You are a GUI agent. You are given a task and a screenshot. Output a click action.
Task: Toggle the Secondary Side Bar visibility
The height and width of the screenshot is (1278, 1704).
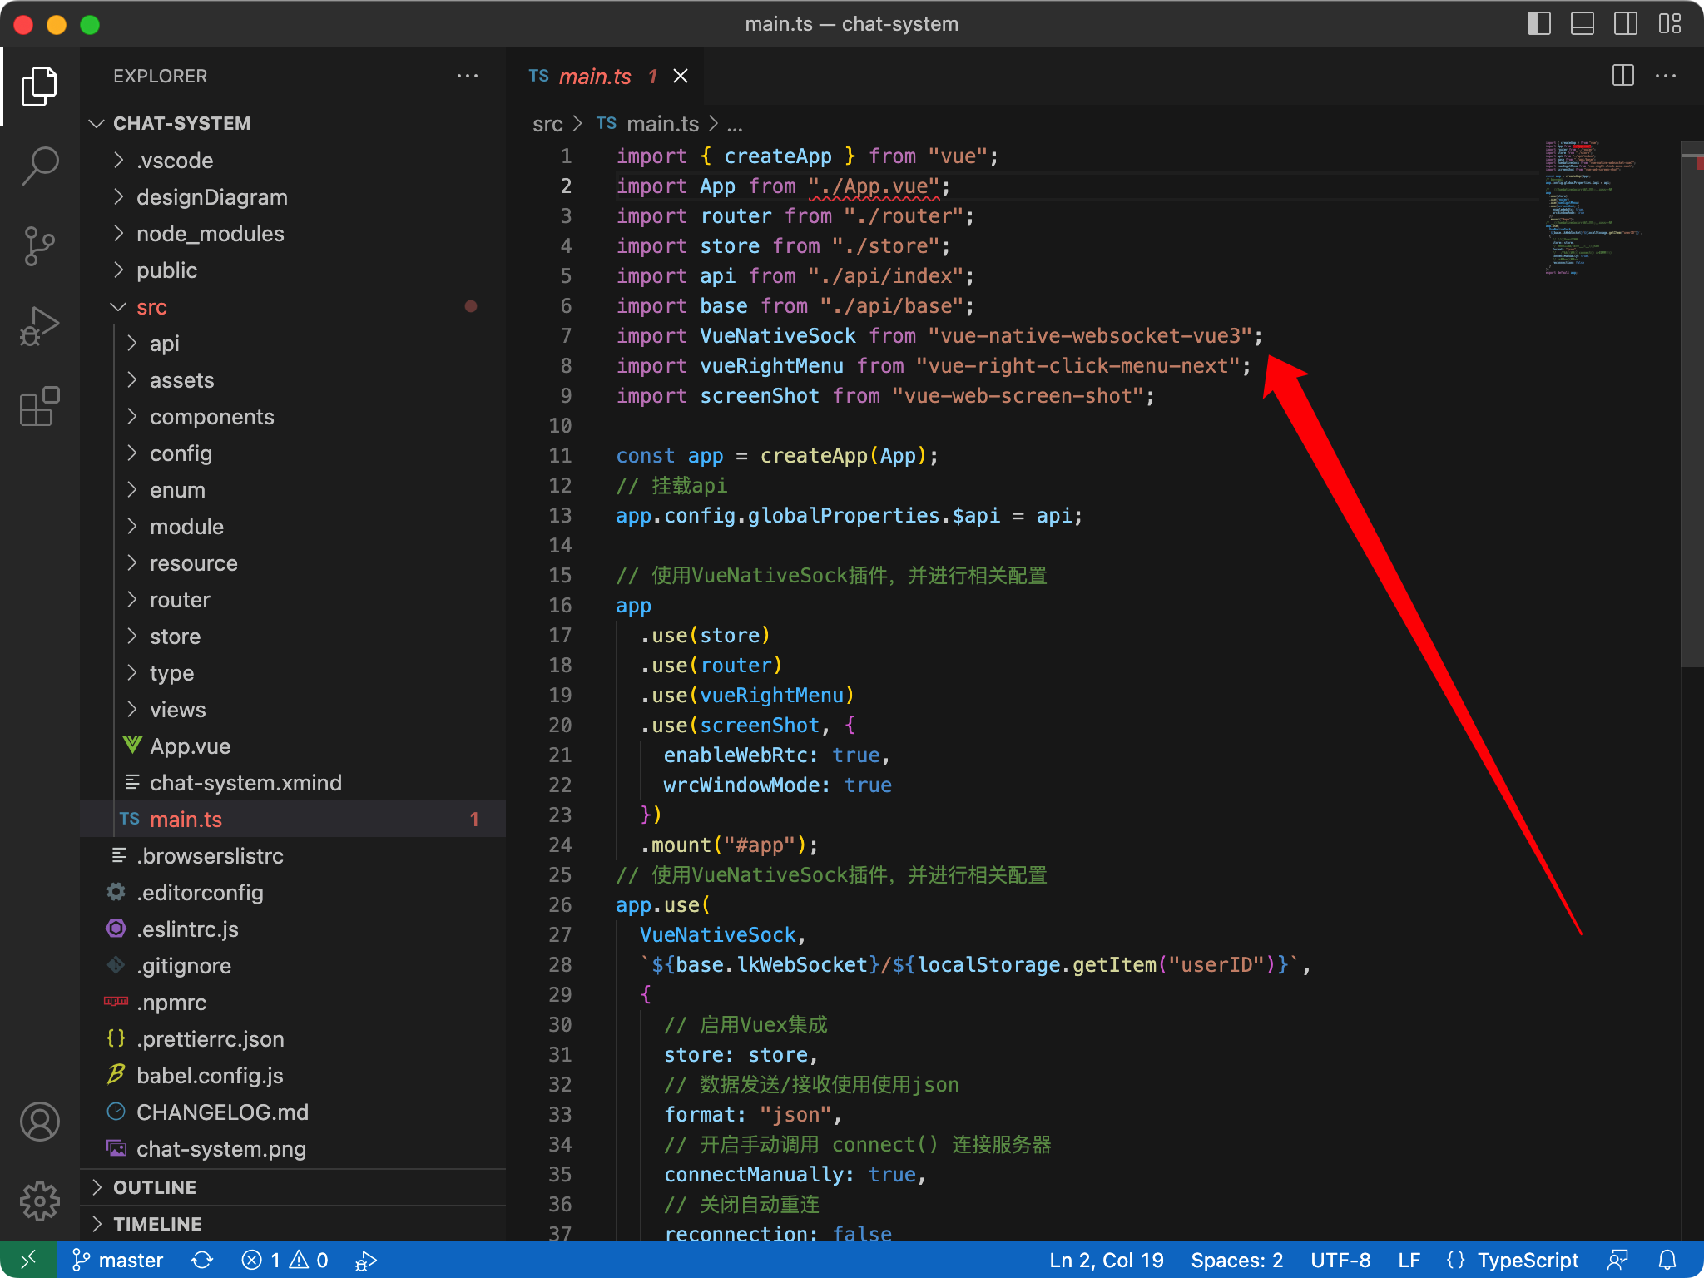point(1625,24)
